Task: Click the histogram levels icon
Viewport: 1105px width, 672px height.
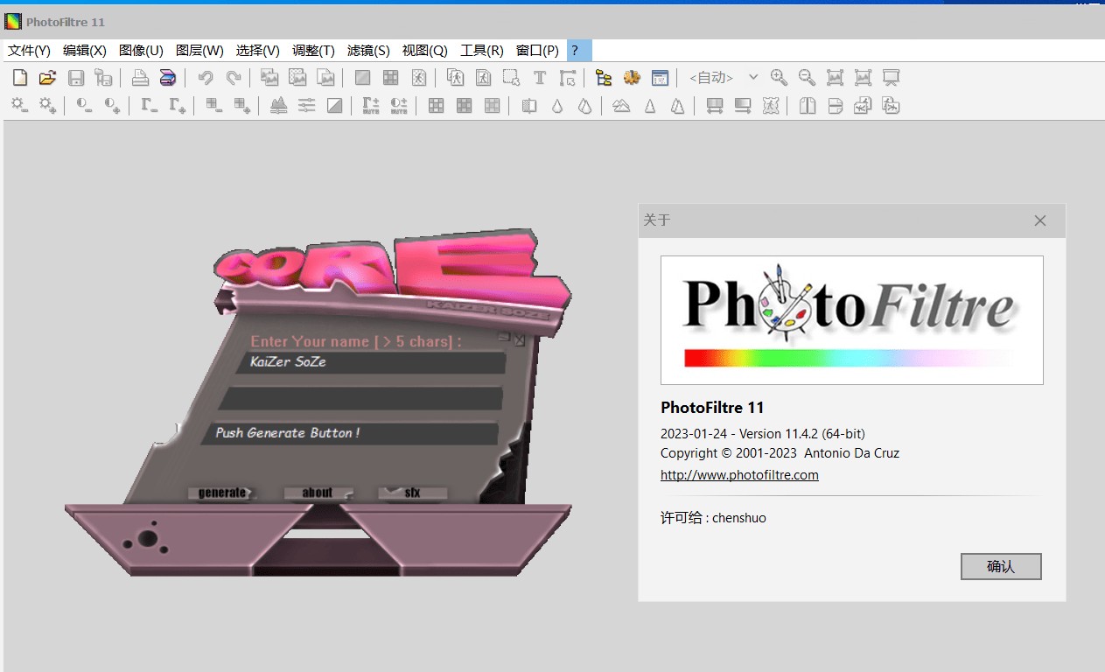Action: (x=279, y=106)
